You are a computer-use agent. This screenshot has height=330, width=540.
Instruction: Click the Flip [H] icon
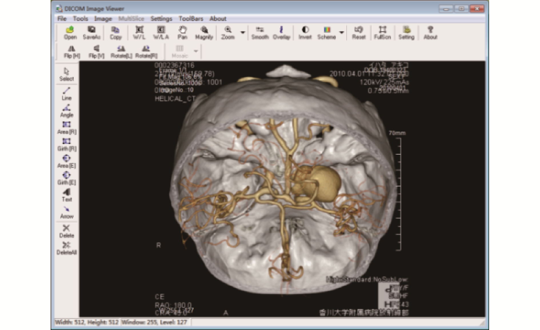72,51
